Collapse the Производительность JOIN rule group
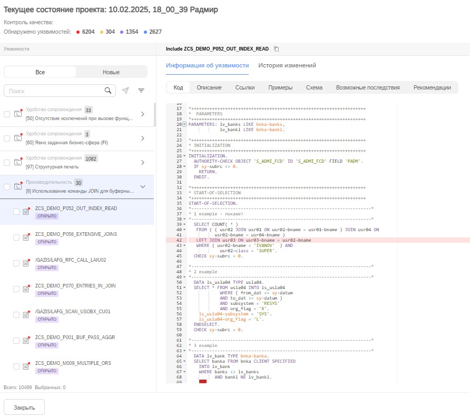Screen dimensions: 470x417 (142, 186)
